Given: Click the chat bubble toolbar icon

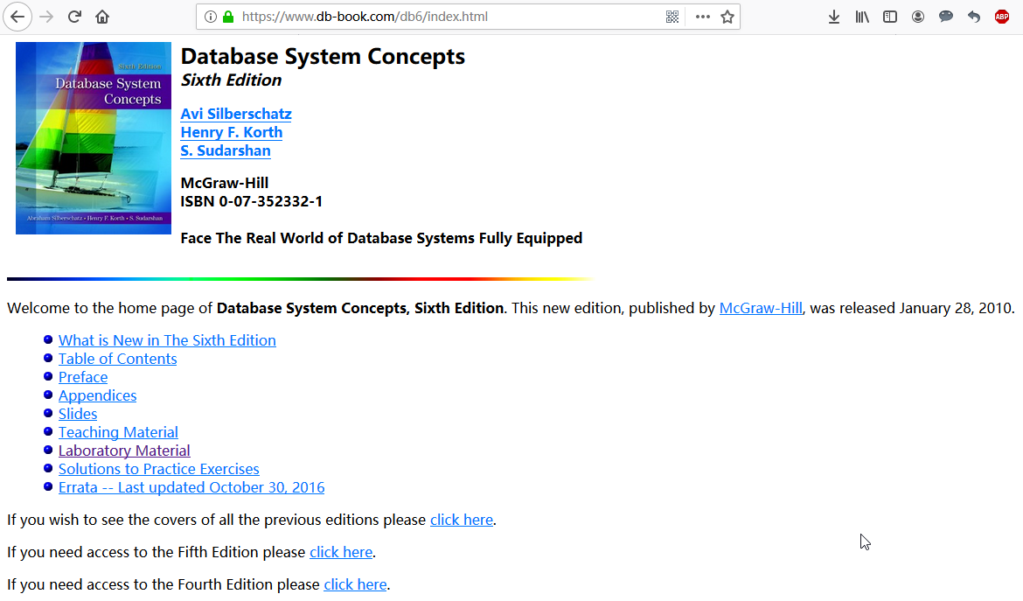Looking at the screenshot, I should (x=946, y=17).
